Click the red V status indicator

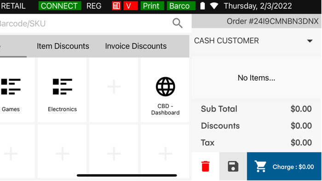[130, 6]
